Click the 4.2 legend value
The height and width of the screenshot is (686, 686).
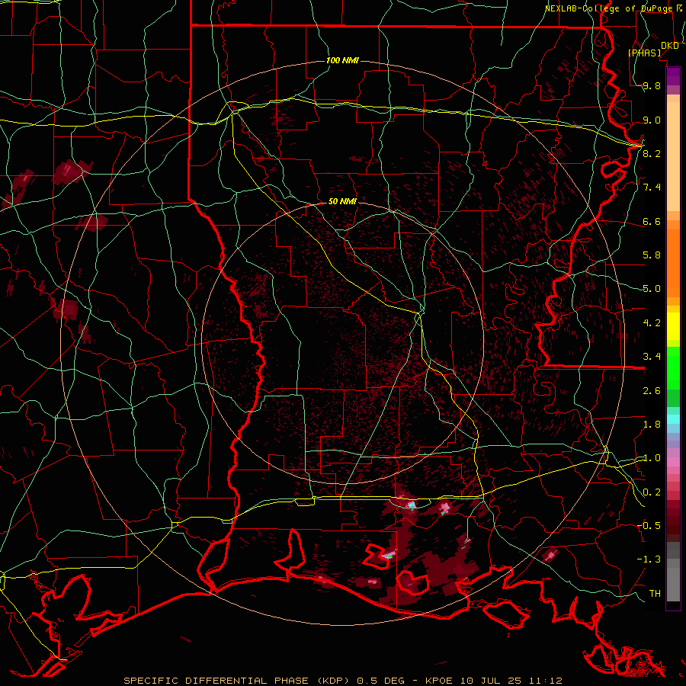click(652, 323)
